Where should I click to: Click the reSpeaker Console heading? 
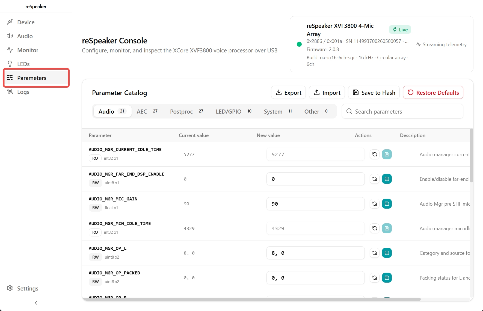click(x=115, y=40)
